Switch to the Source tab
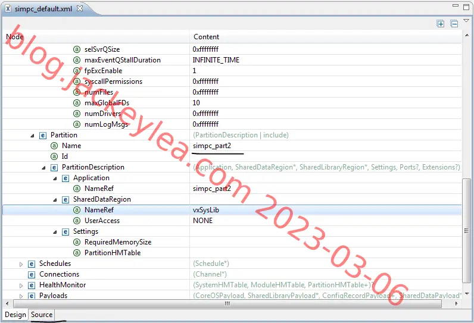 (42, 315)
